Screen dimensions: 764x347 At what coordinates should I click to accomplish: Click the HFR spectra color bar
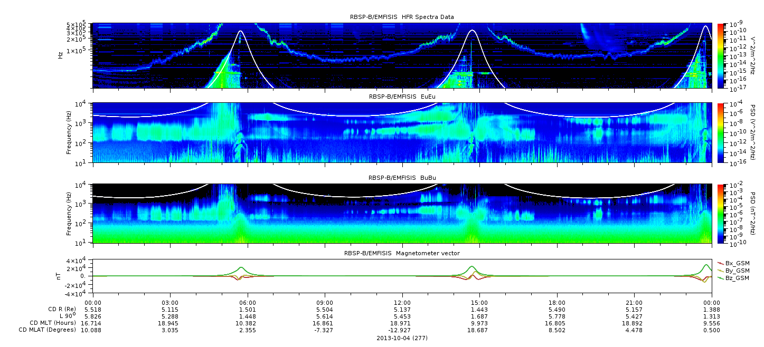point(720,55)
